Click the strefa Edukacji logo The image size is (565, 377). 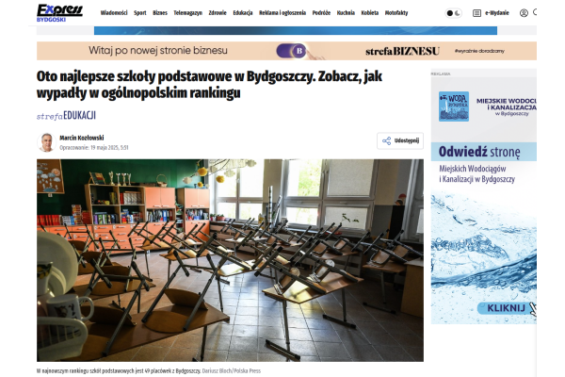coord(66,115)
